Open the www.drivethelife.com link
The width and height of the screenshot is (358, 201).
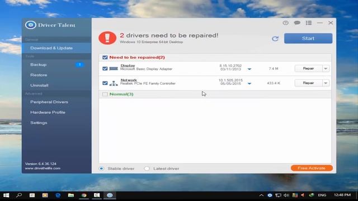pyautogui.click(x=43, y=169)
